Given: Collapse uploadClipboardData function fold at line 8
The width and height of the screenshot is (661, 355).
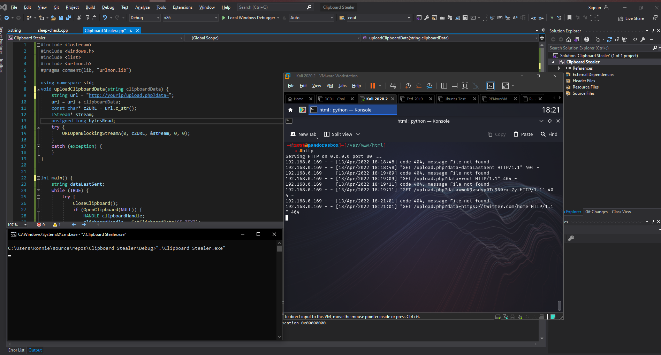Looking at the screenshot, I should pyautogui.click(x=38, y=89).
